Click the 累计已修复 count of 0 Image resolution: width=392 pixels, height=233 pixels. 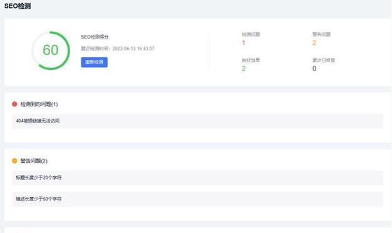[314, 69]
